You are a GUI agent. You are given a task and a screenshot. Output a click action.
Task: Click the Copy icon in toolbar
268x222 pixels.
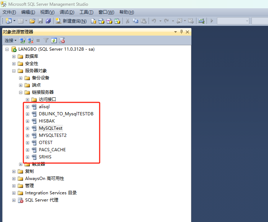[136, 21]
